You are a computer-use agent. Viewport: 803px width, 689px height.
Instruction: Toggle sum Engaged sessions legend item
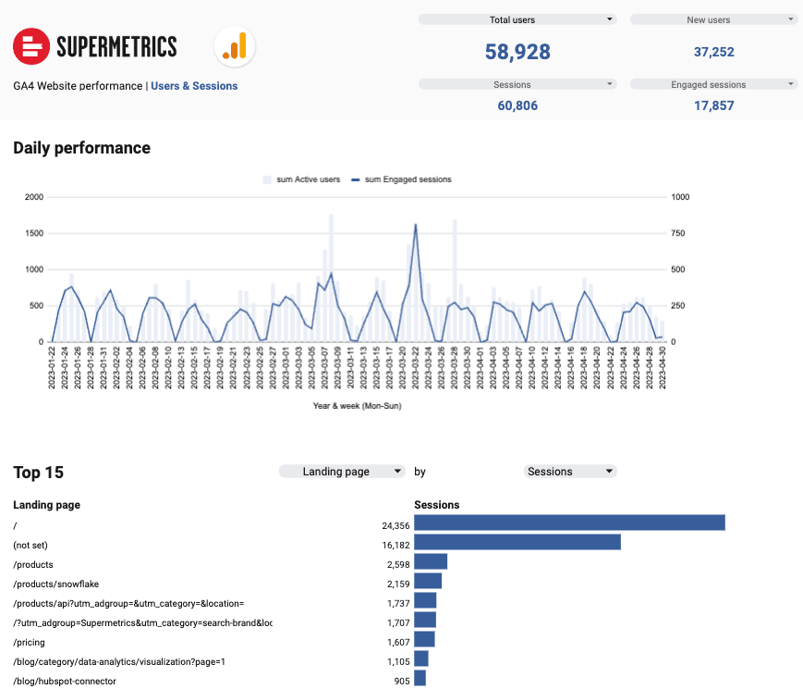tap(407, 179)
